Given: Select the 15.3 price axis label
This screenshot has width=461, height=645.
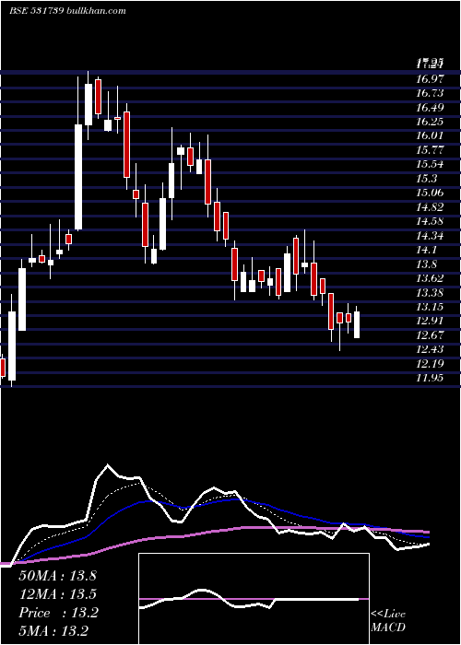Looking at the screenshot, I should 427,178.
